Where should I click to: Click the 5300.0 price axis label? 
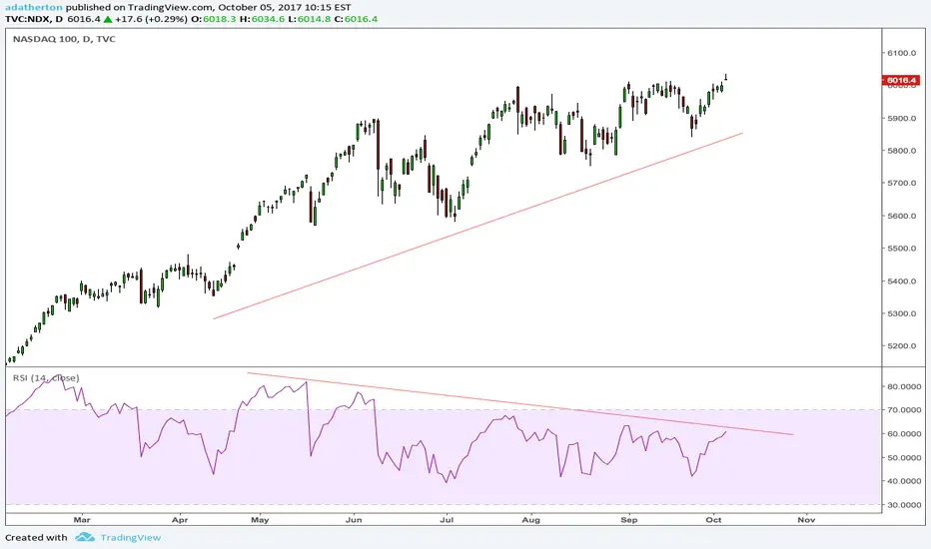[902, 313]
